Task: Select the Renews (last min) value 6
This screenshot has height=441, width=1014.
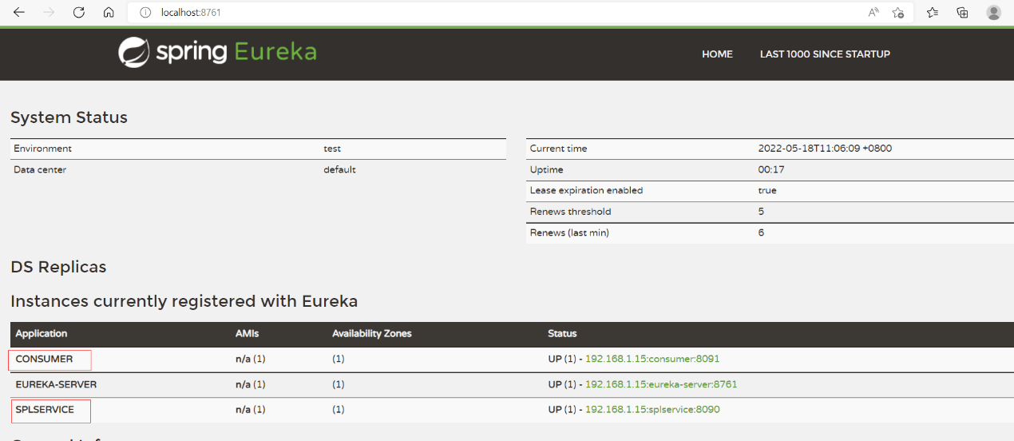Action: [x=761, y=232]
